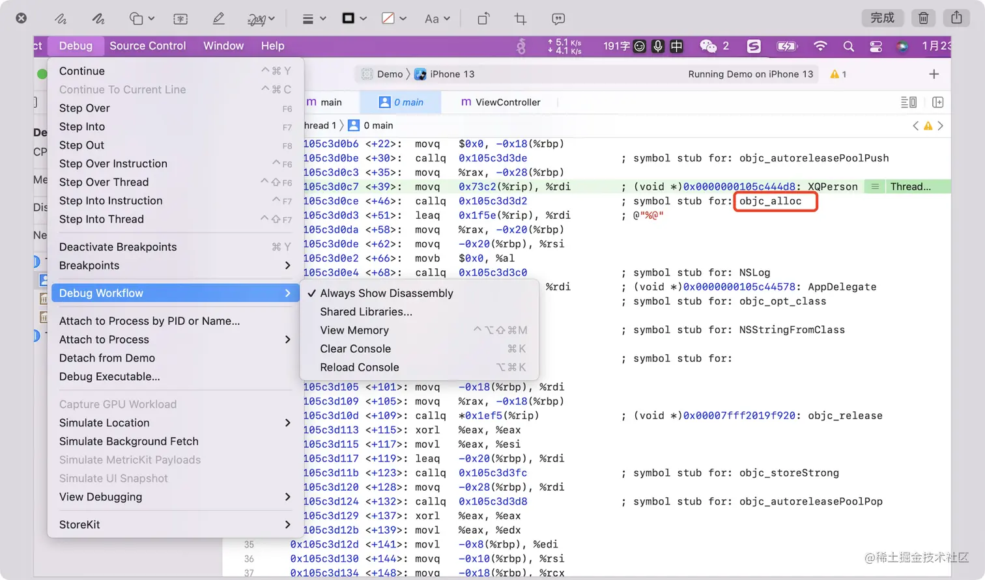Close the markup editor with the X

click(x=21, y=18)
